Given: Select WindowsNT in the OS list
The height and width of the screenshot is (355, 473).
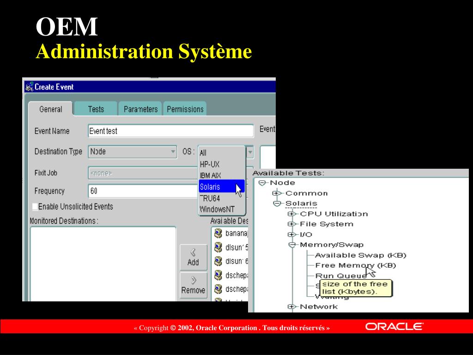Looking at the screenshot, I should coord(222,209).
